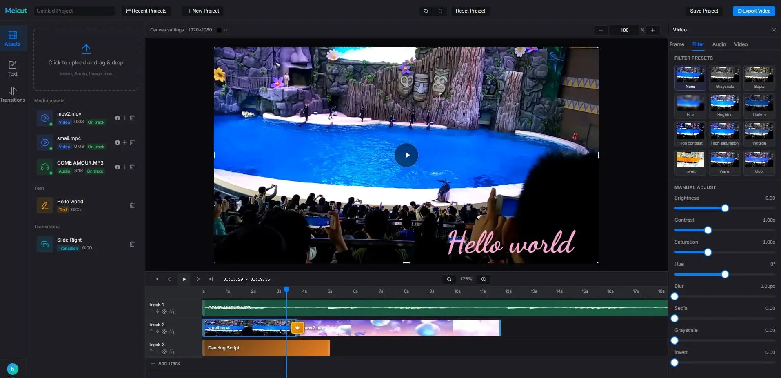Adjust the Hue slider handle

pyautogui.click(x=725, y=274)
